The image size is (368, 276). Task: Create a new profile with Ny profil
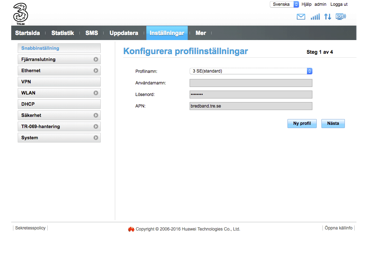302,123
